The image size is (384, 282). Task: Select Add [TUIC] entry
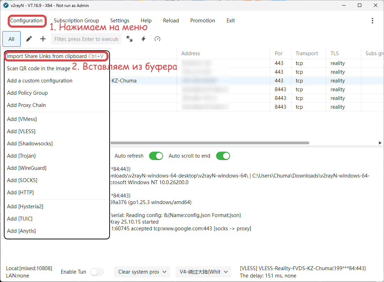pos(57,219)
